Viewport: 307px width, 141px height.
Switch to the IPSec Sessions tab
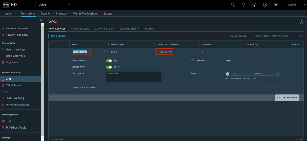[80, 29]
